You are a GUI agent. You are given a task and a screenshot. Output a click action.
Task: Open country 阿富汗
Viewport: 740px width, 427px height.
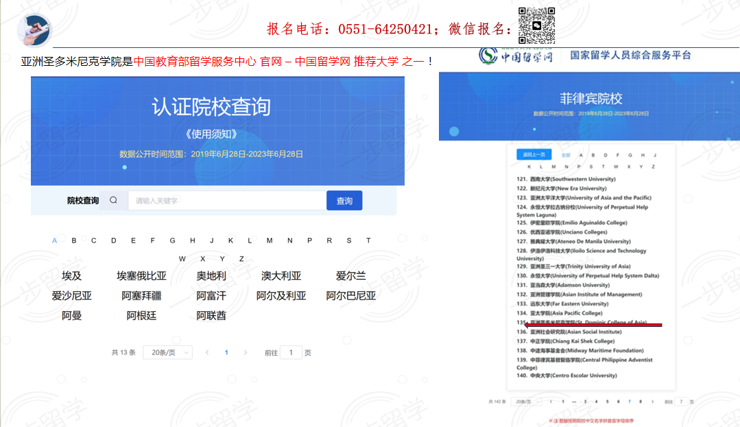coord(211,296)
